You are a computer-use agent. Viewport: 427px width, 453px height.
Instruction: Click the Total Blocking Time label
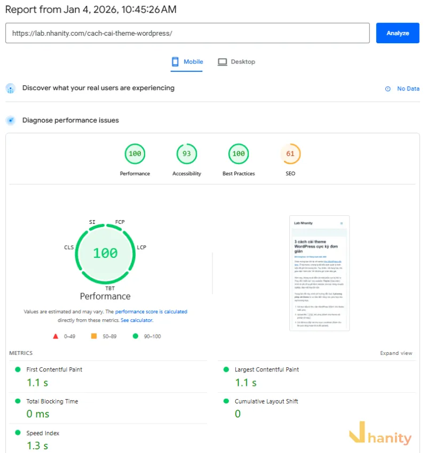[x=52, y=401]
